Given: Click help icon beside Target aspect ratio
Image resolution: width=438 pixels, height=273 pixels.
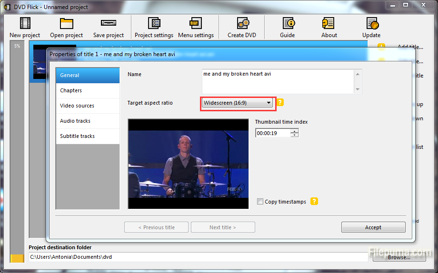Looking at the screenshot, I should tap(280, 102).
